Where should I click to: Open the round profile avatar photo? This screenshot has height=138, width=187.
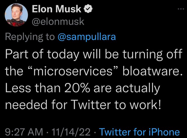(x=16, y=15)
